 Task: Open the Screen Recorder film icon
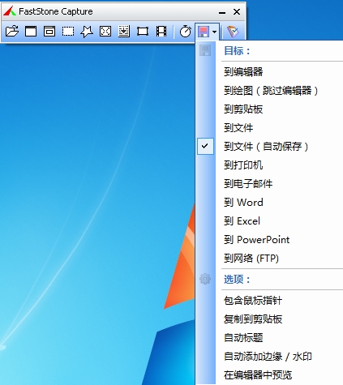pyautogui.click(x=161, y=32)
